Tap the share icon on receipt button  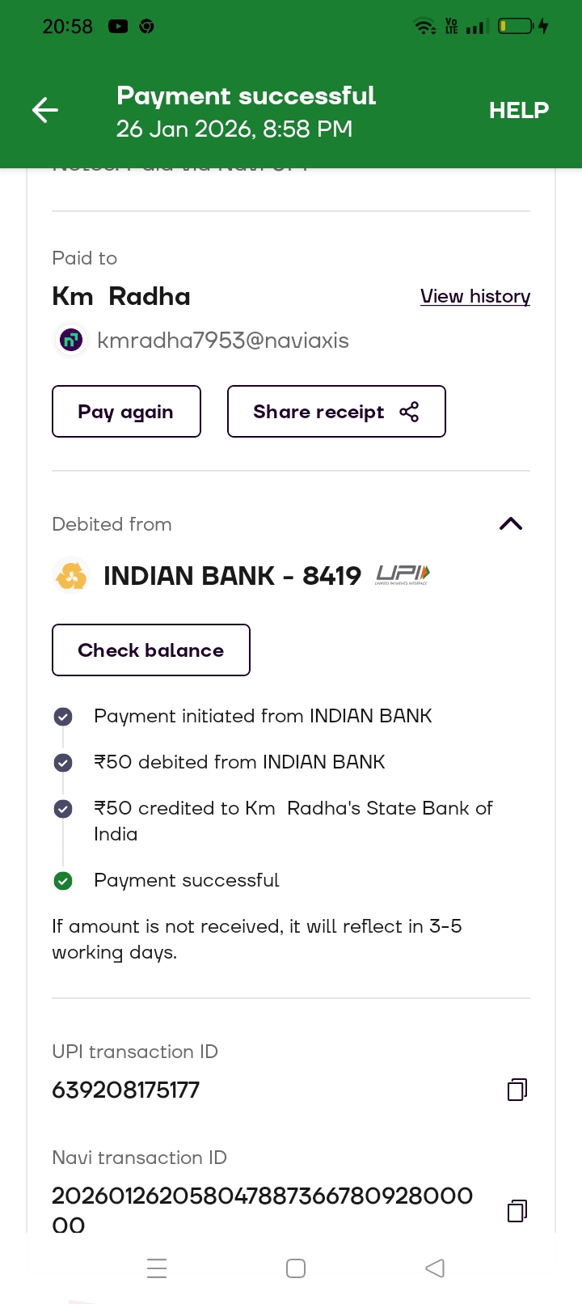click(410, 412)
